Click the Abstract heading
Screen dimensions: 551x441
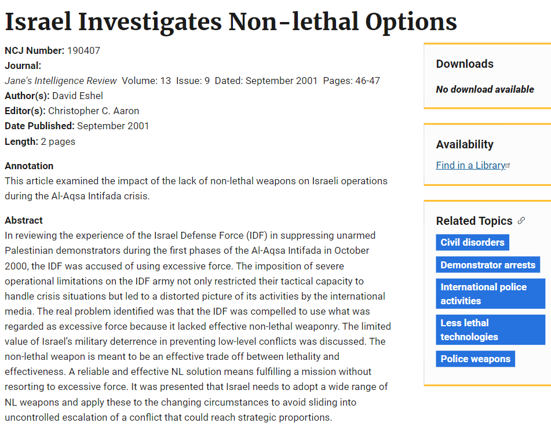coord(24,220)
